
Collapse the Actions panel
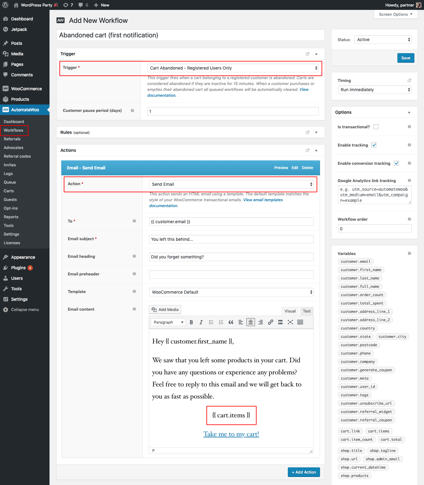[316, 150]
